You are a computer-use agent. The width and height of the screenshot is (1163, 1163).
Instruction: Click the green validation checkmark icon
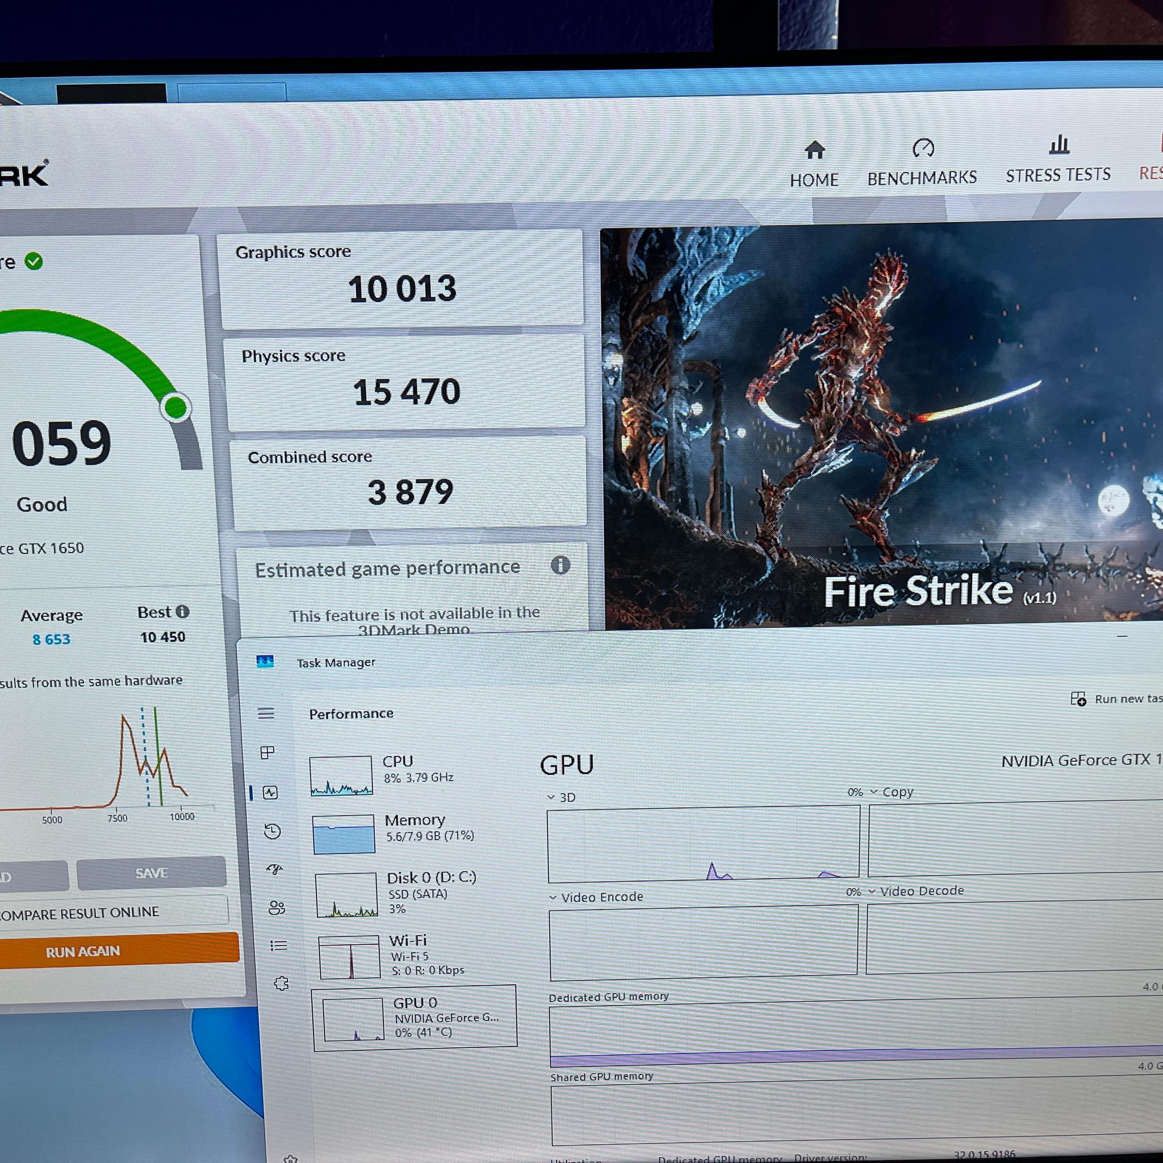[x=34, y=261]
